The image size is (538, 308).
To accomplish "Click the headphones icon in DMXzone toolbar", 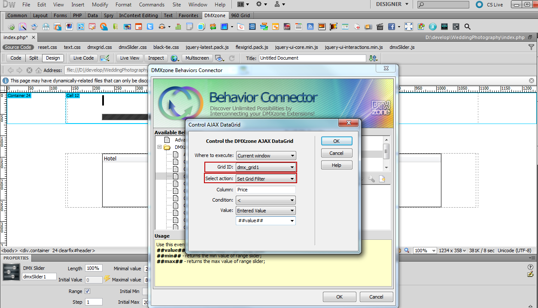I will pos(162,27).
